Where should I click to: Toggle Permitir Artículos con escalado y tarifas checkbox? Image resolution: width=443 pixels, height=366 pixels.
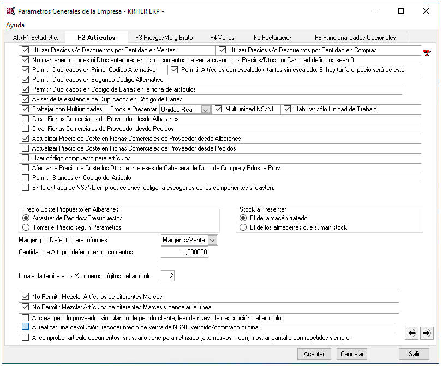pos(175,70)
